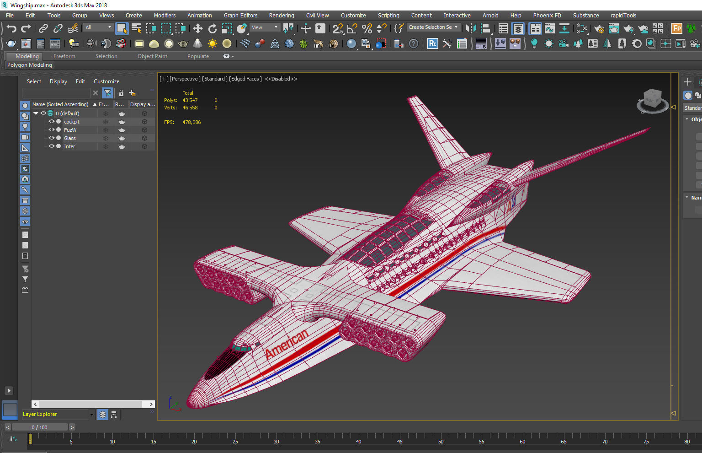Activate the Select and Link chain tool

click(x=43, y=28)
